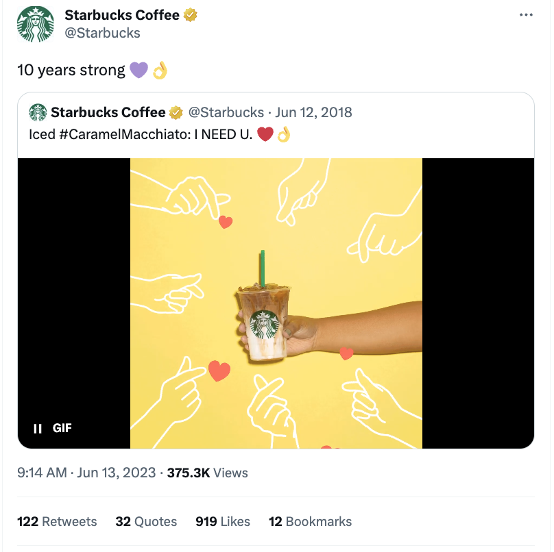The width and height of the screenshot is (554, 552).
Task: Open the Starbucks Coffee display name link
Action: (122, 15)
